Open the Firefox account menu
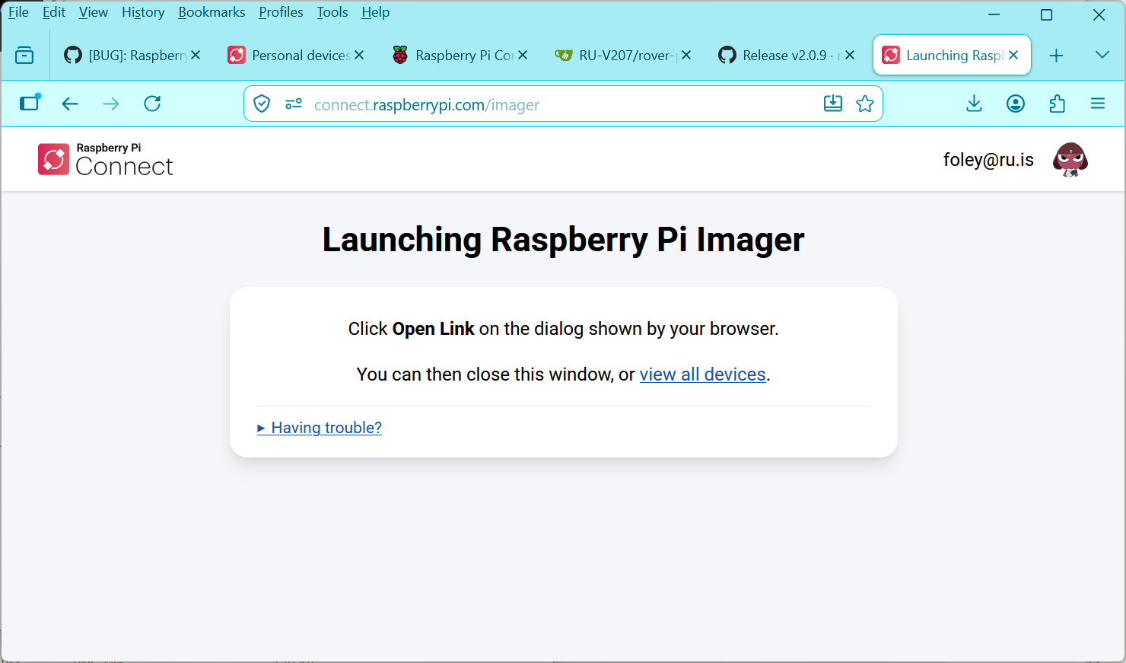This screenshot has width=1126, height=663. (1016, 104)
